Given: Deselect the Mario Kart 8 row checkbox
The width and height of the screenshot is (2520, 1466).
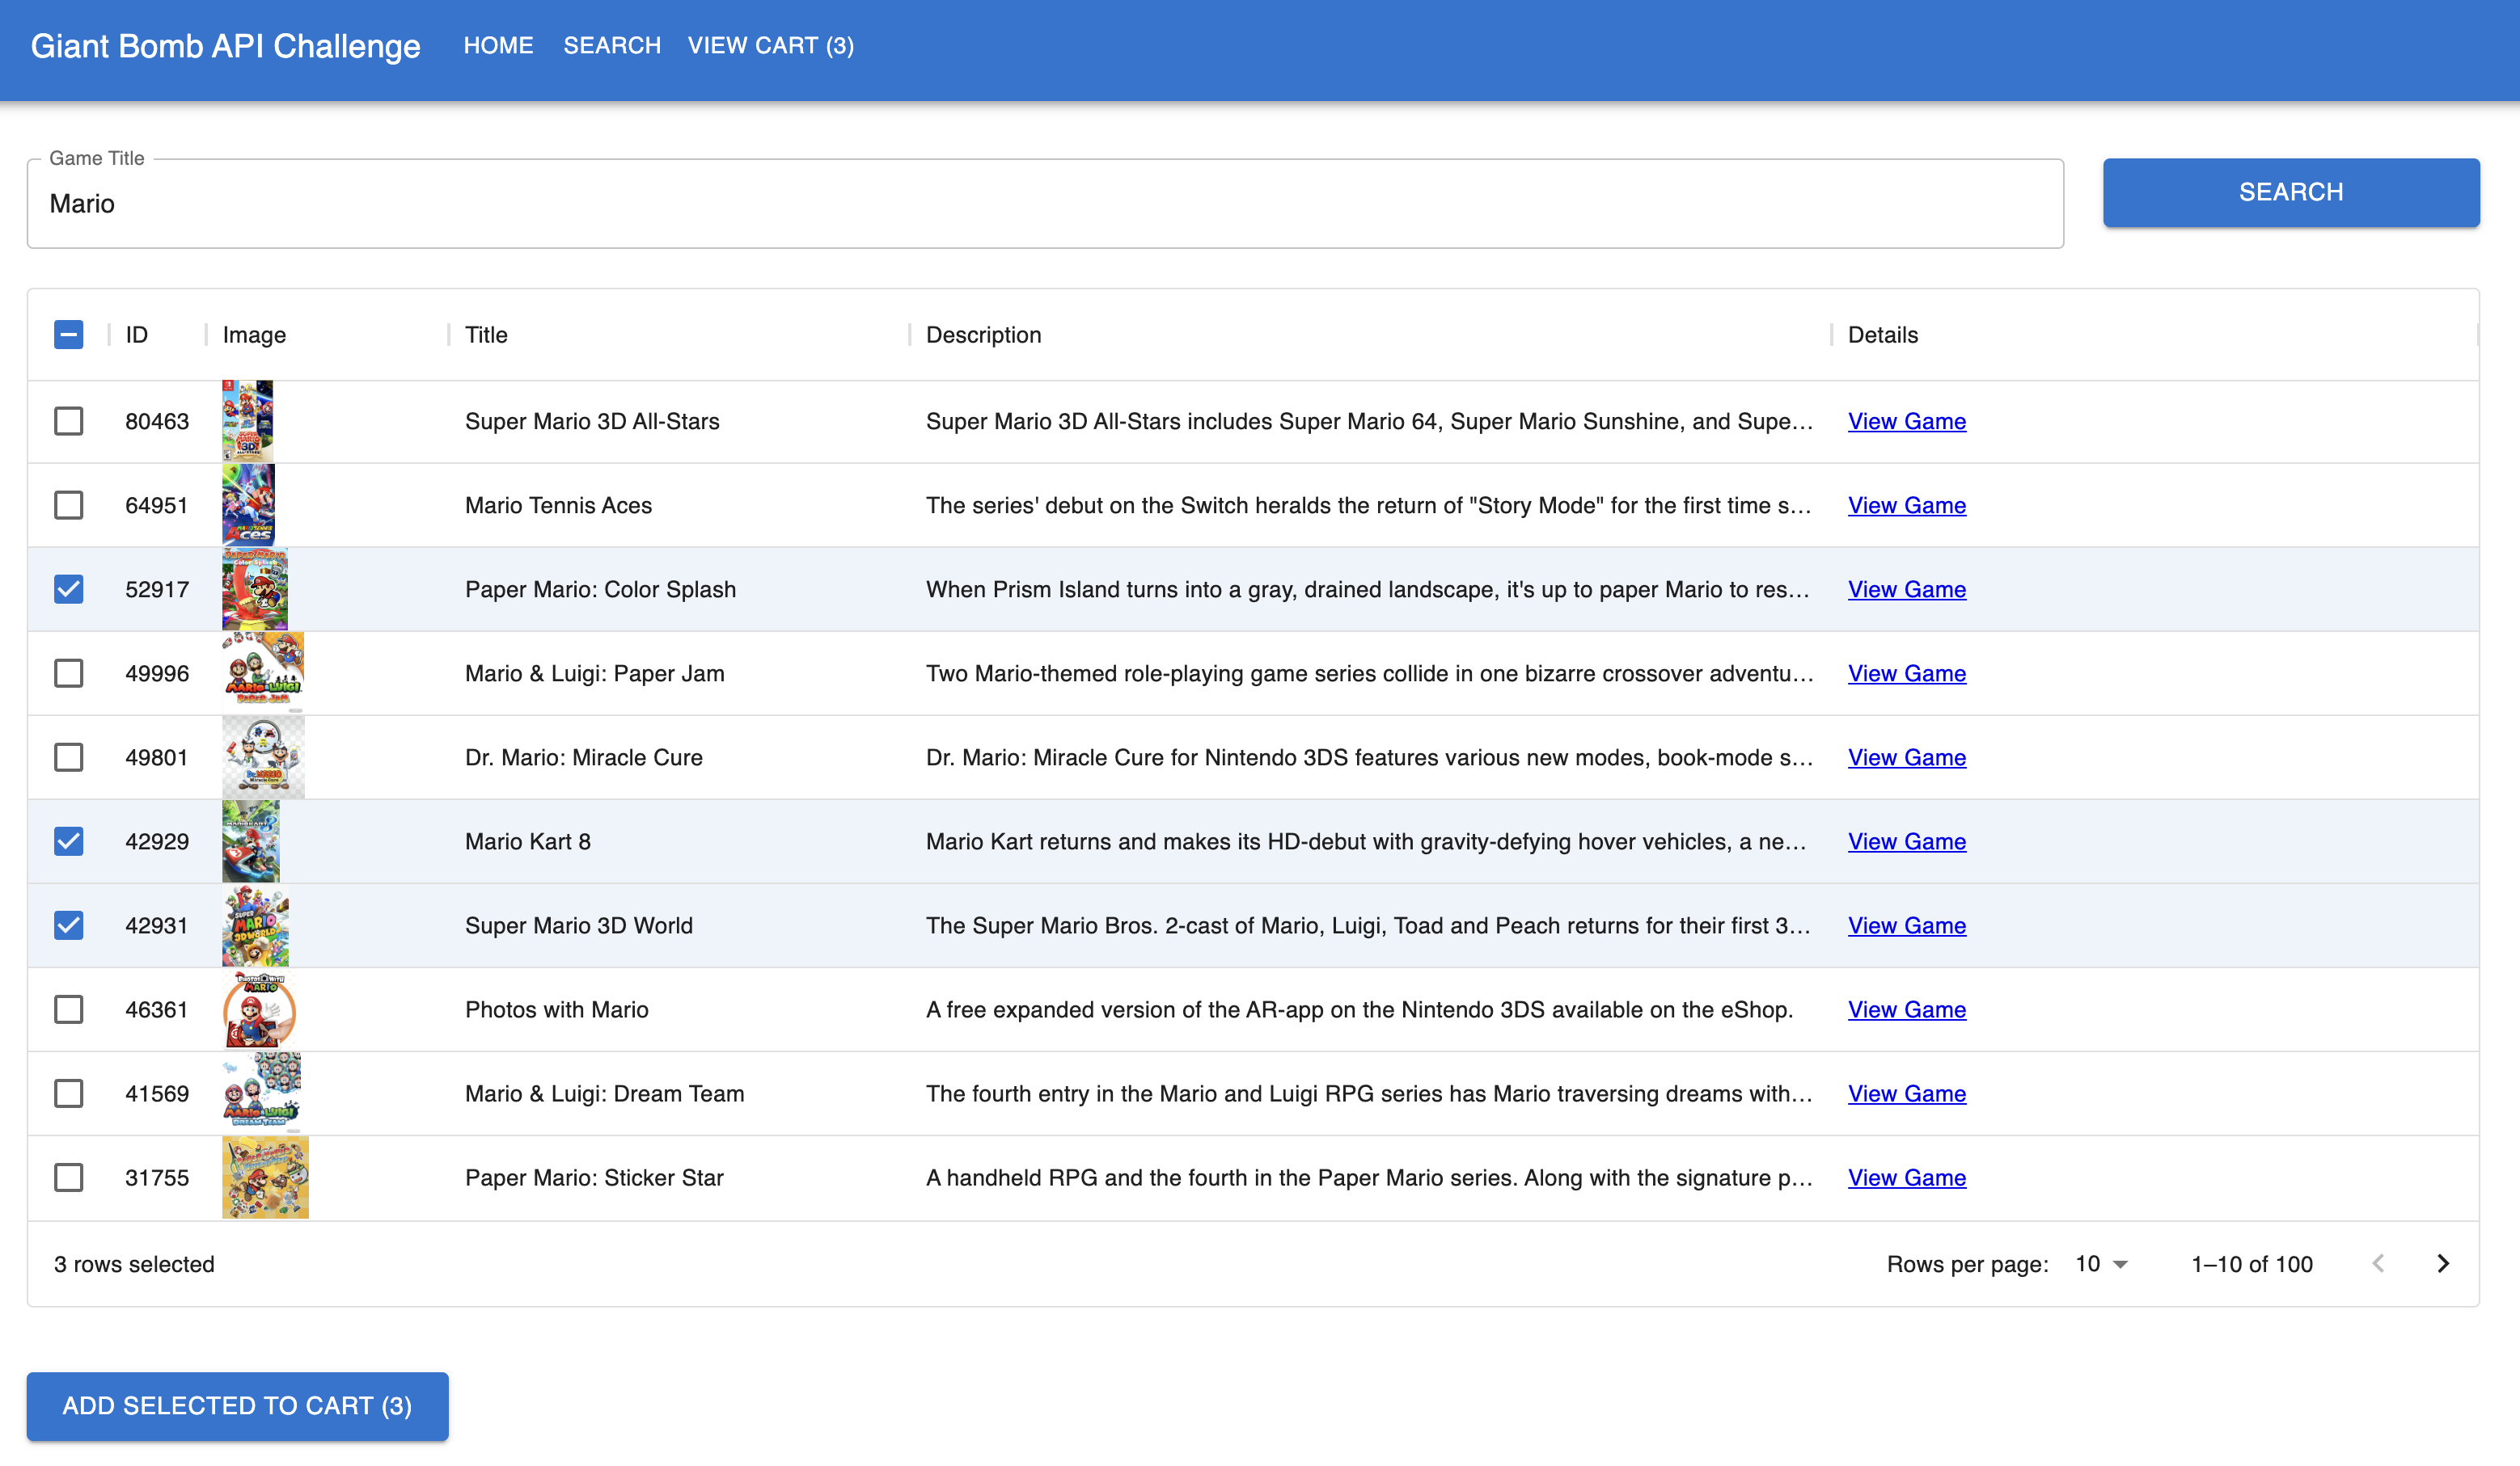Looking at the screenshot, I should [x=68, y=840].
